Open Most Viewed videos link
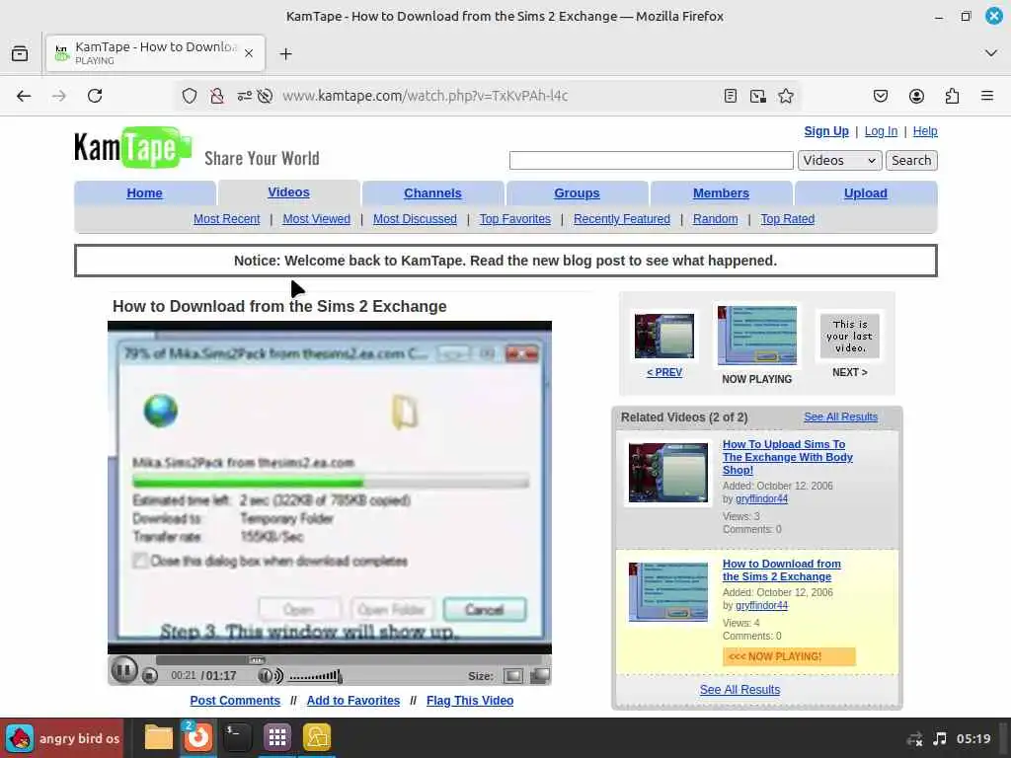The height and width of the screenshot is (758, 1011). coord(317,219)
